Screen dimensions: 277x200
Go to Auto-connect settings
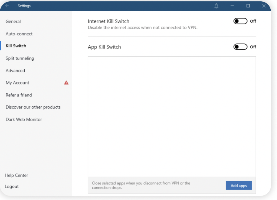click(19, 34)
